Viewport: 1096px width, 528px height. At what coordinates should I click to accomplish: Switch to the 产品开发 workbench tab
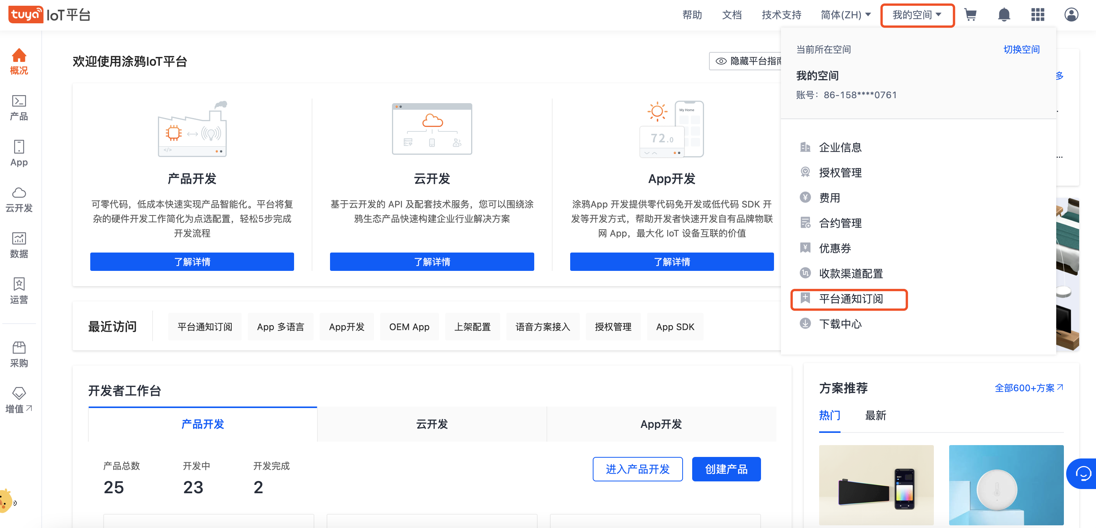(203, 424)
